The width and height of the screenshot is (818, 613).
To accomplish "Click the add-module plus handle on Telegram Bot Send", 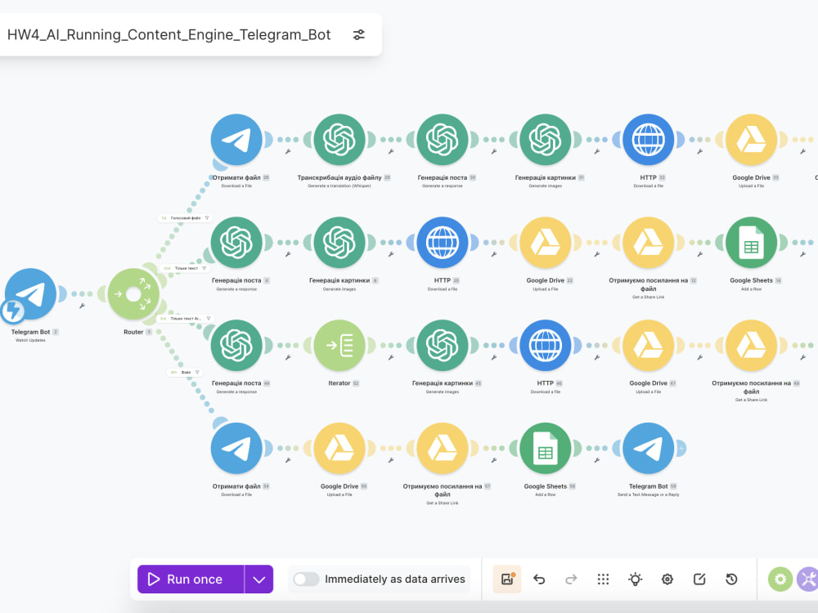I will (681, 448).
